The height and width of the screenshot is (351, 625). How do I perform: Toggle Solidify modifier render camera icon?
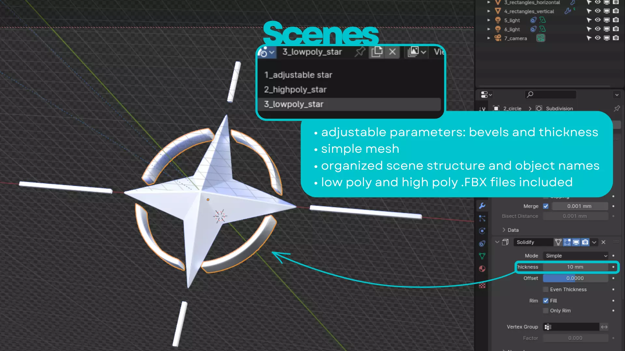585,242
